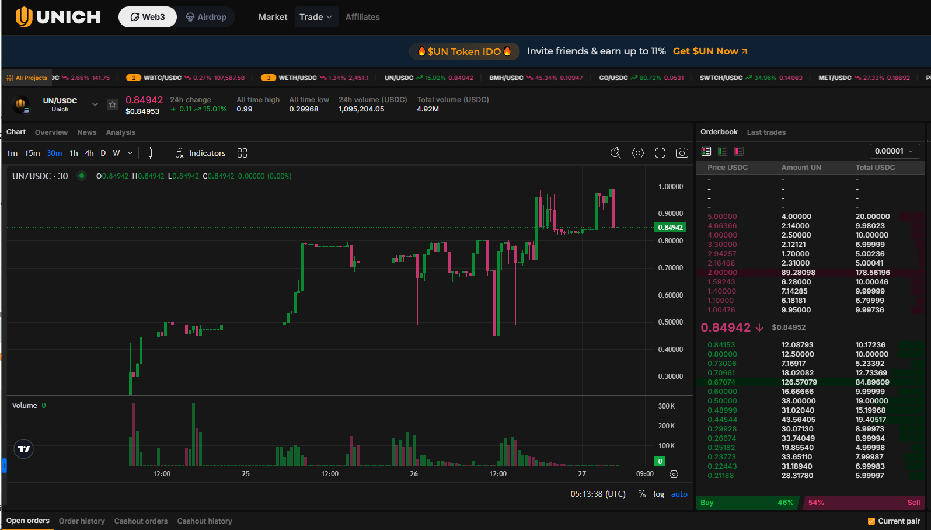Show both buy and sell orderbook view
The image size is (931, 530).
pyautogui.click(x=706, y=151)
